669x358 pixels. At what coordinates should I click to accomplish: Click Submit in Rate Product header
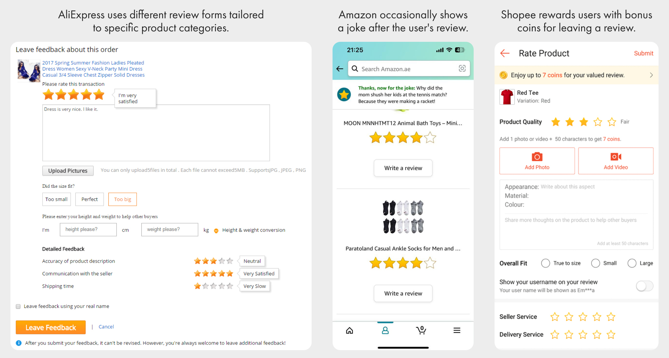tap(643, 53)
